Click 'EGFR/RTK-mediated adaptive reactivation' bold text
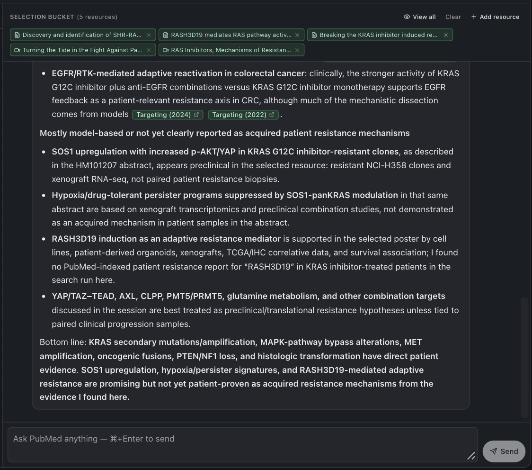532x470 pixels. coord(178,73)
